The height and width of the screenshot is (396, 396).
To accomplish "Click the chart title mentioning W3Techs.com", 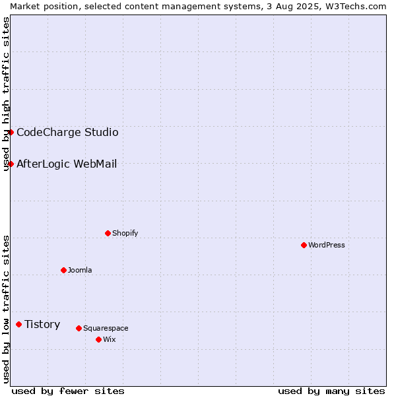I will point(198,7).
